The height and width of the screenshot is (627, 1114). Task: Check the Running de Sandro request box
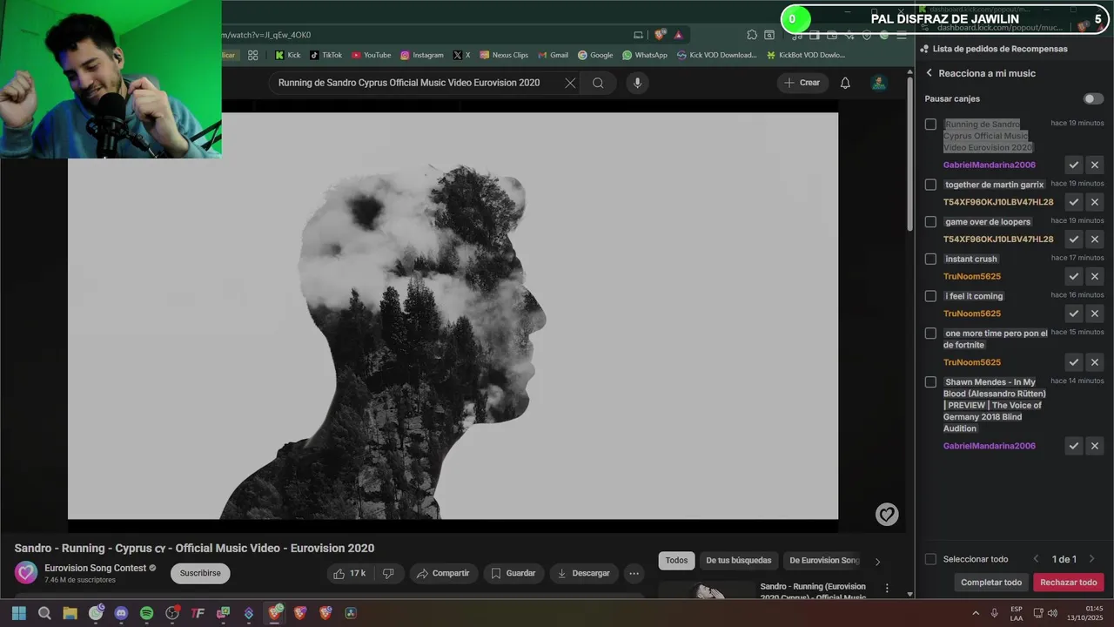point(930,125)
